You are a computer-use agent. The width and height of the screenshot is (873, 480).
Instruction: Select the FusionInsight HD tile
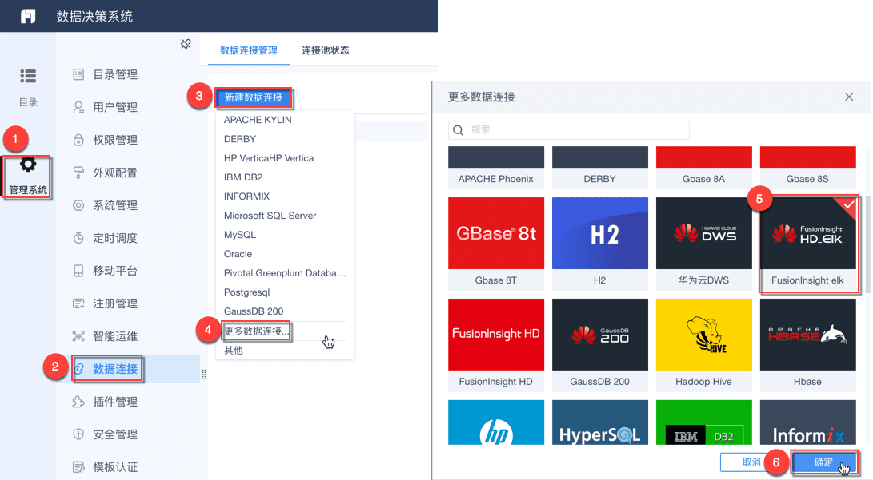[496, 345]
